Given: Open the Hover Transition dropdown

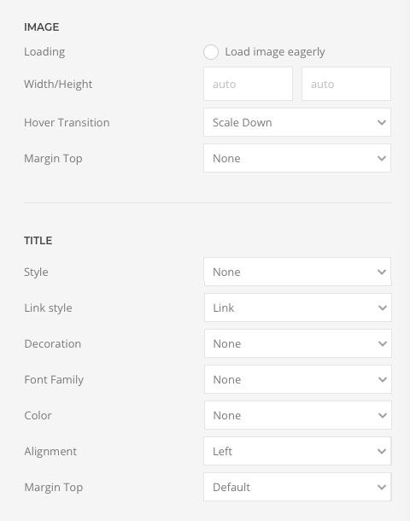Looking at the screenshot, I should point(297,122).
